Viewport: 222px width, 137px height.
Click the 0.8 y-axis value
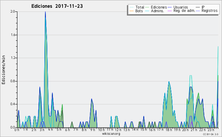(13, 81)
